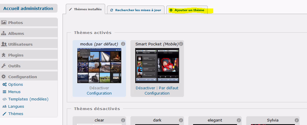Expand the Photos sidebar section
This screenshot has width=307, height=125.
coord(29,23)
